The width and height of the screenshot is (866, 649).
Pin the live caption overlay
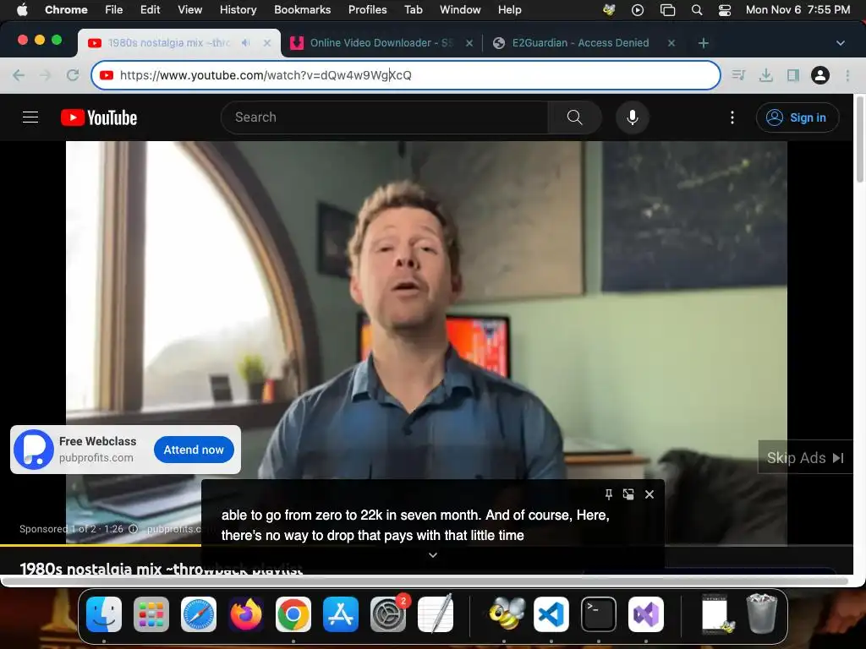[x=609, y=494]
